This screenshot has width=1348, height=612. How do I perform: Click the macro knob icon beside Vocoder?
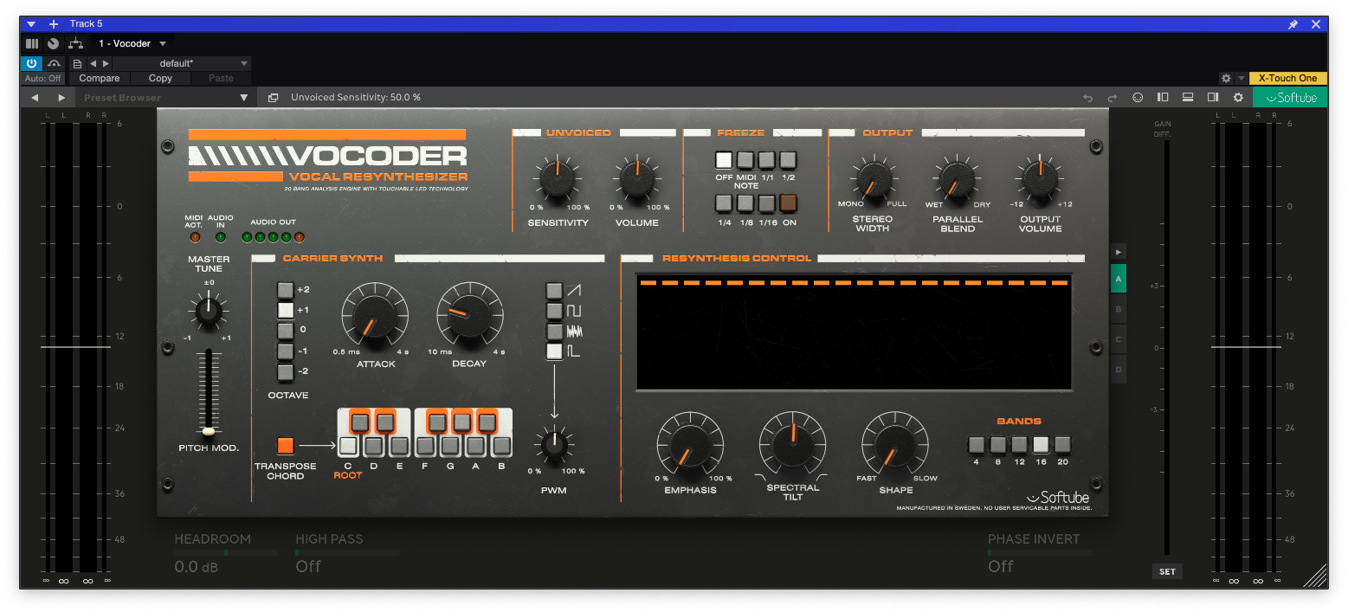coord(54,43)
